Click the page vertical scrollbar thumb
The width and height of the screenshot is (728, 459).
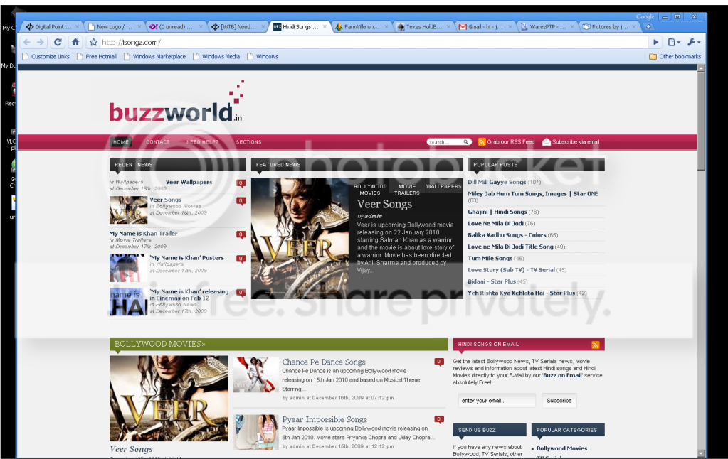point(701,121)
